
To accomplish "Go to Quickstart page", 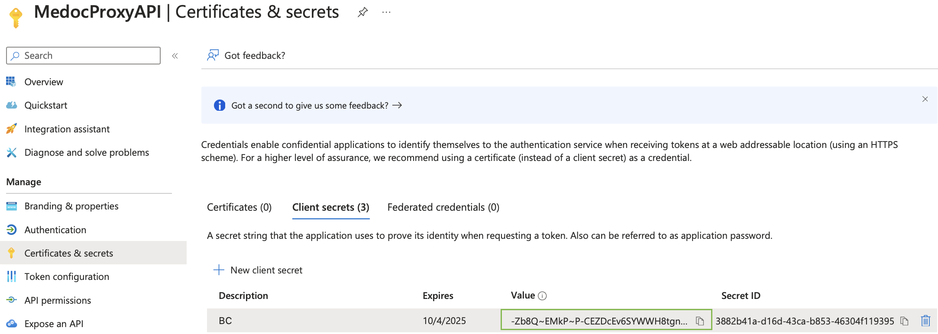I will tap(45, 106).
